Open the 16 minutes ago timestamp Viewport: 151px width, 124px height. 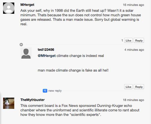(133, 5)
